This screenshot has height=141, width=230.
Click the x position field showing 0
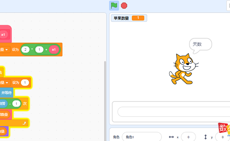(188, 137)
